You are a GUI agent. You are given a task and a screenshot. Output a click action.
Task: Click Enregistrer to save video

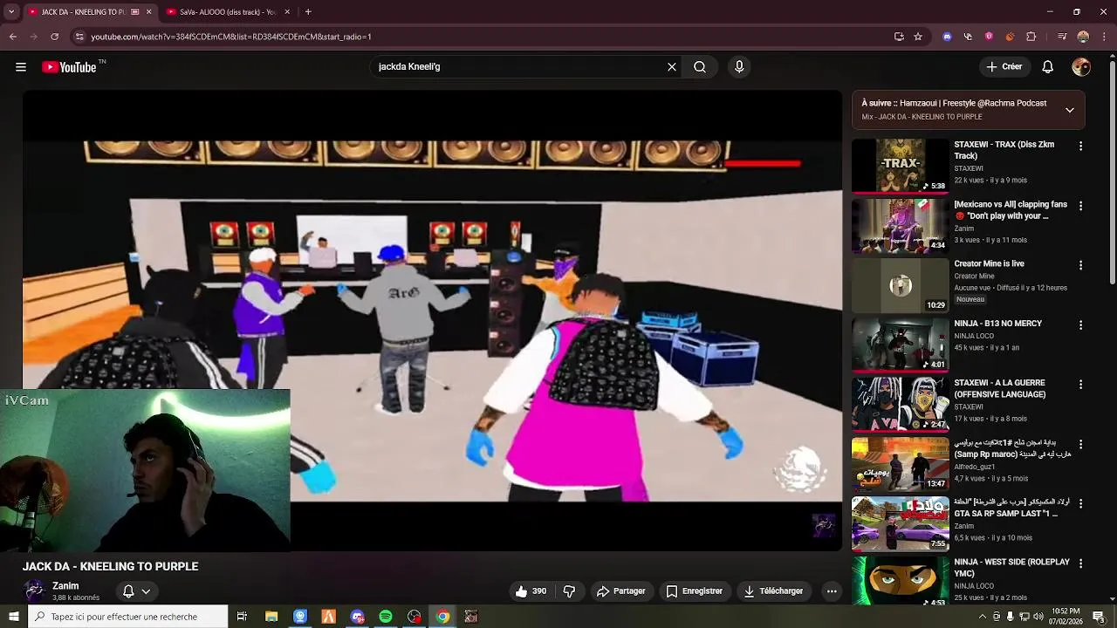(695, 590)
